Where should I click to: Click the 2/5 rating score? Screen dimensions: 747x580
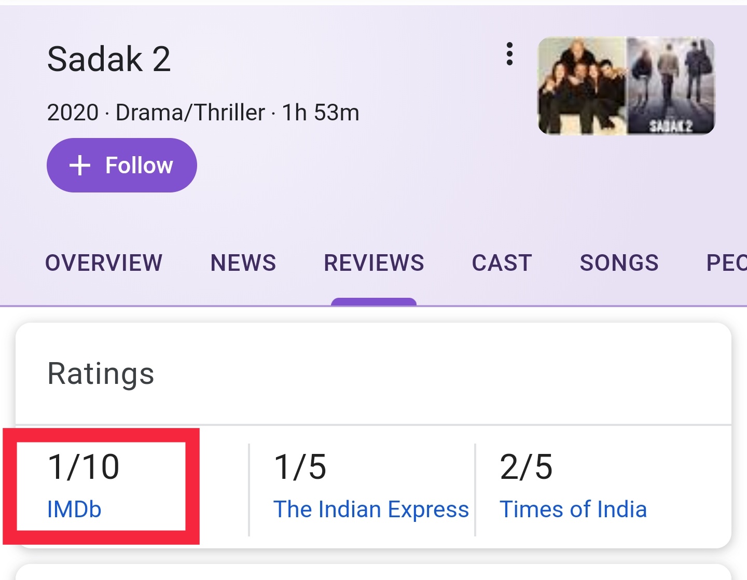point(526,466)
